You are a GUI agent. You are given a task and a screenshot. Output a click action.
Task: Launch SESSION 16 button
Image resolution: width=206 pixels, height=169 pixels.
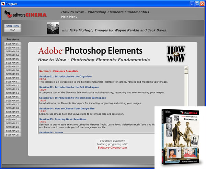point(12,101)
